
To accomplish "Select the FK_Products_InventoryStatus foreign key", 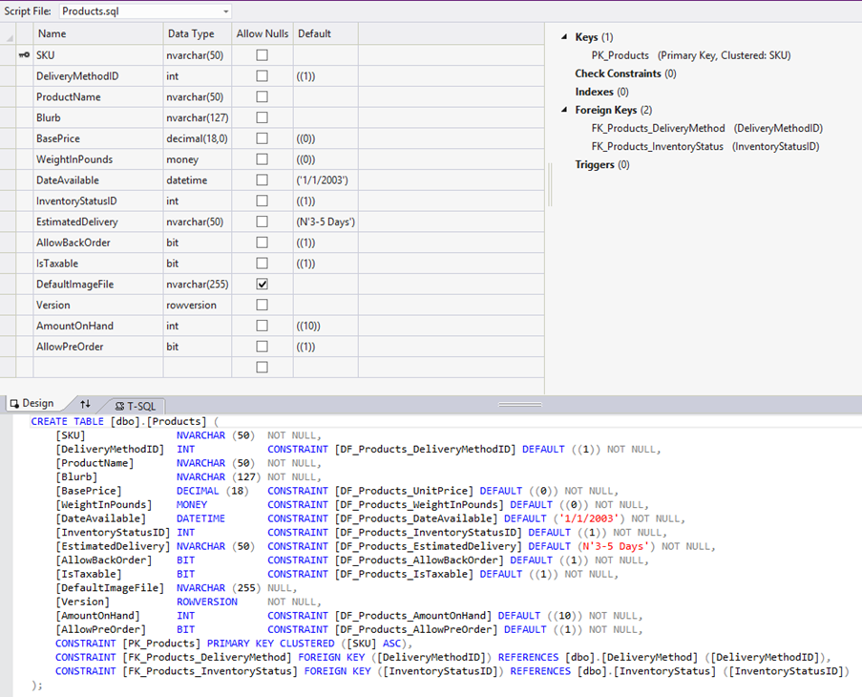I will click(705, 147).
